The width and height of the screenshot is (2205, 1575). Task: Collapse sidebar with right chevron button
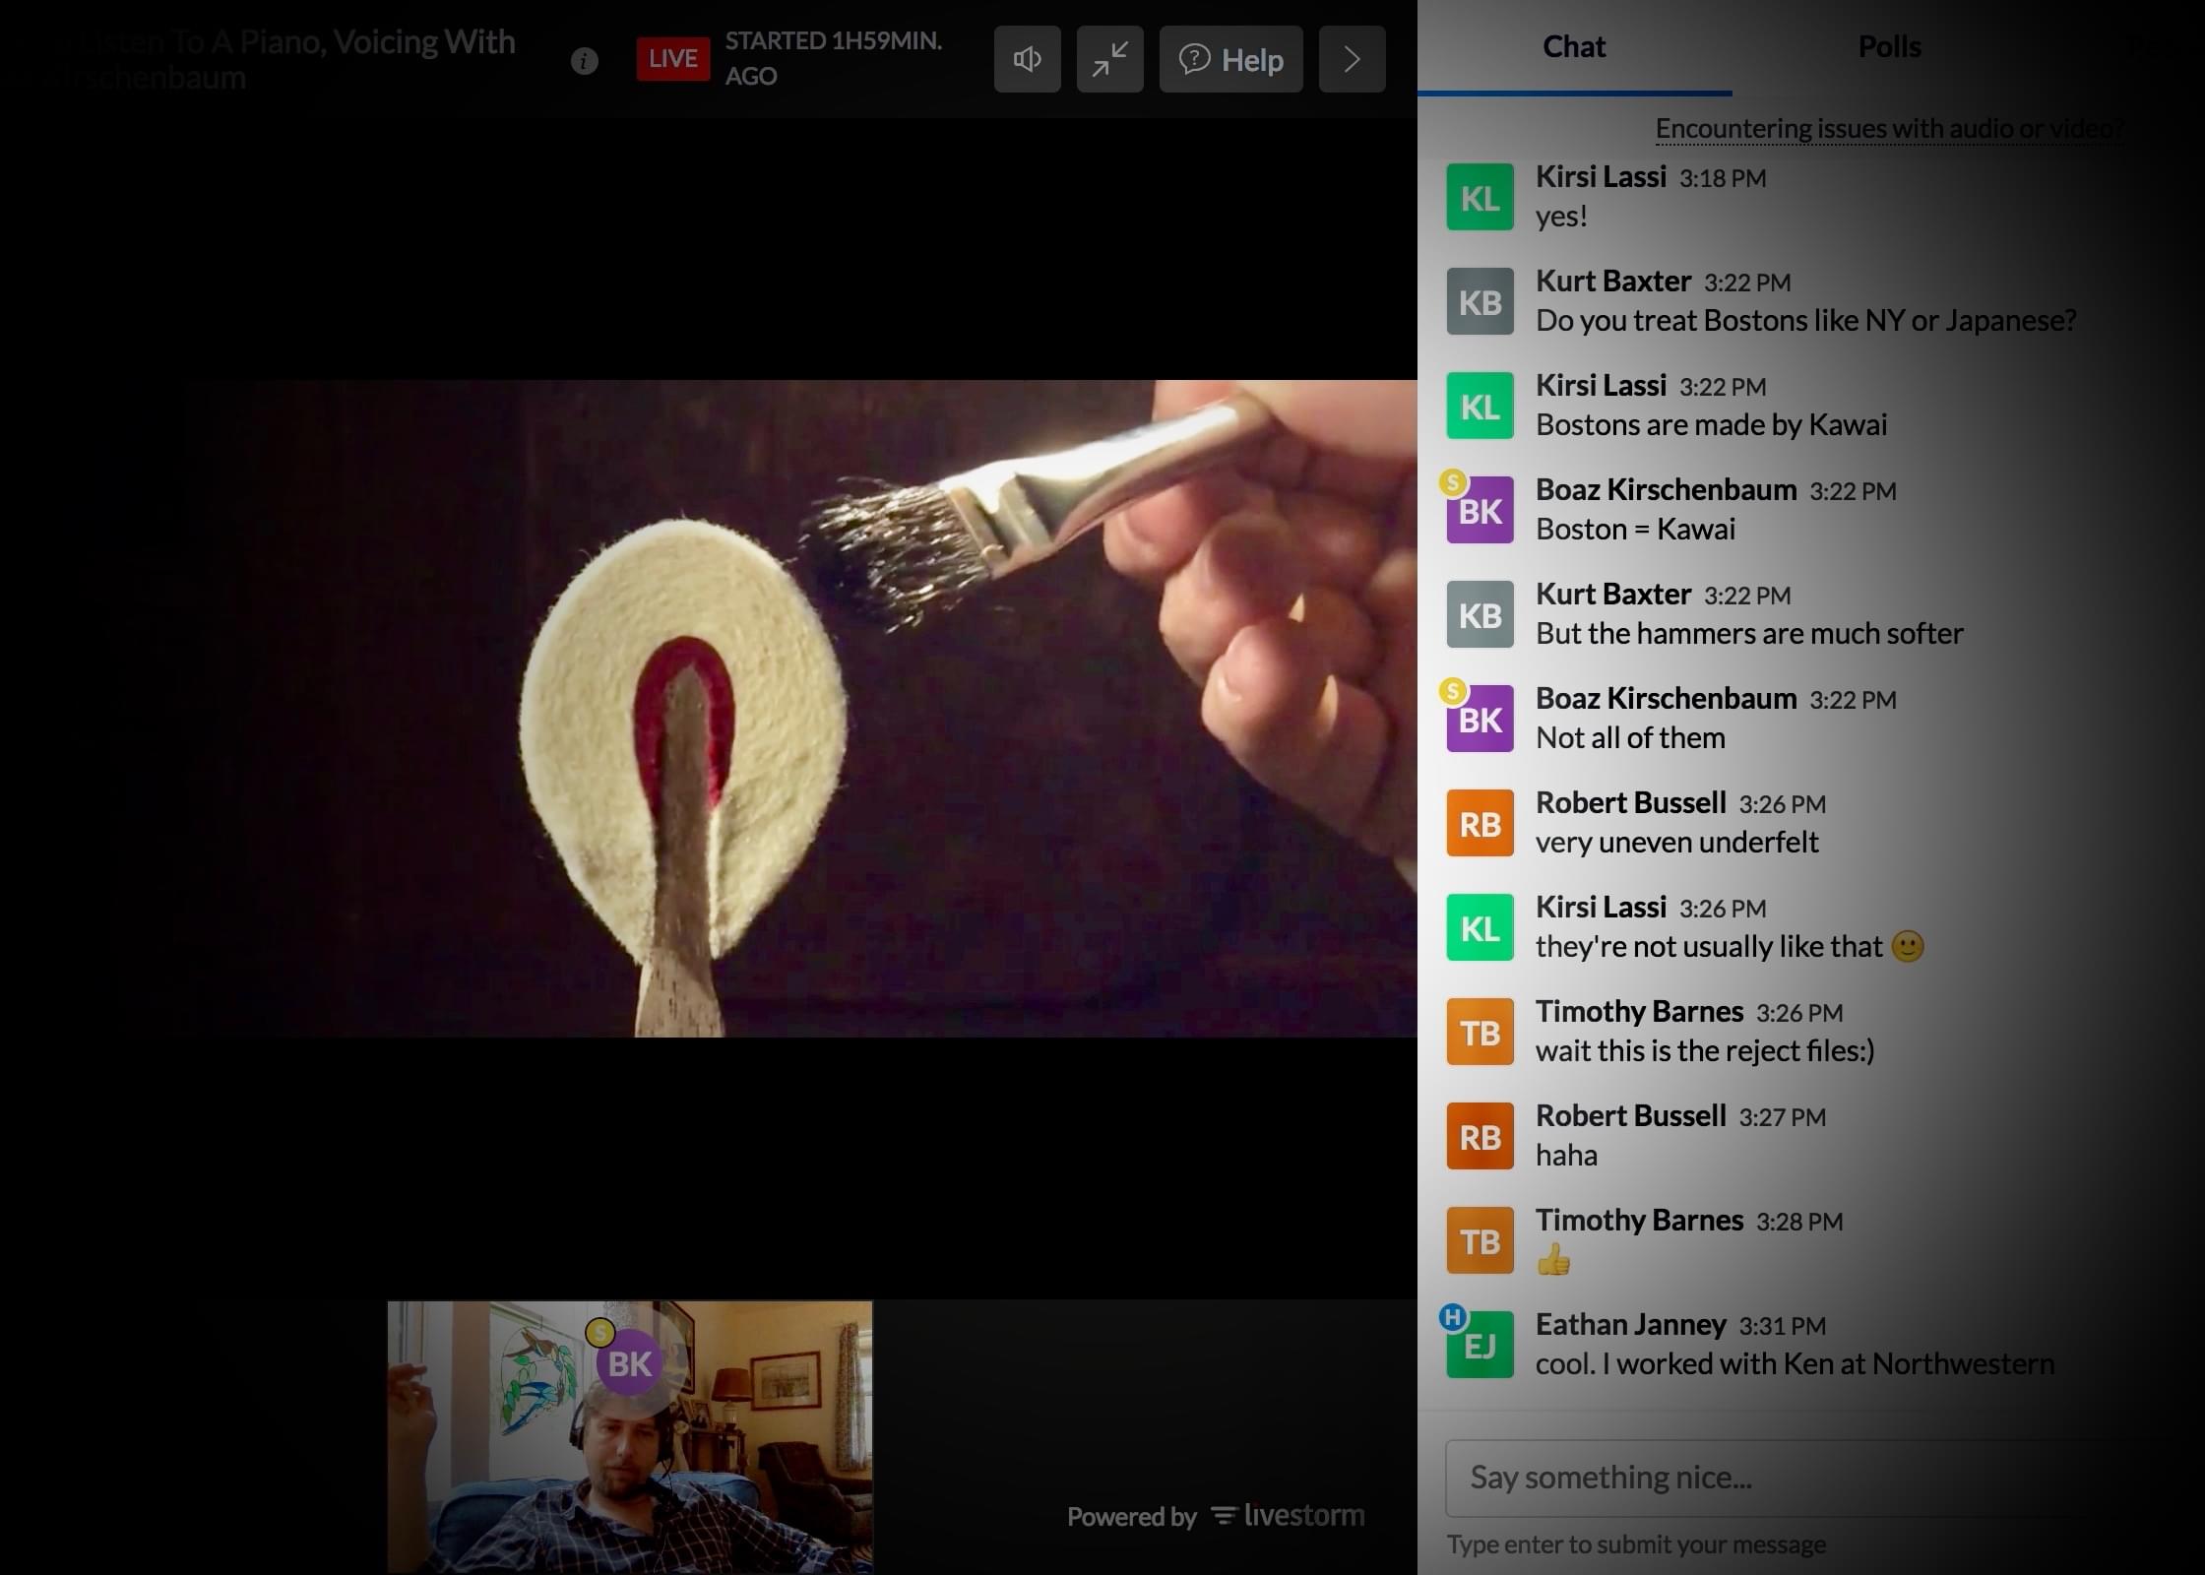(x=1352, y=60)
